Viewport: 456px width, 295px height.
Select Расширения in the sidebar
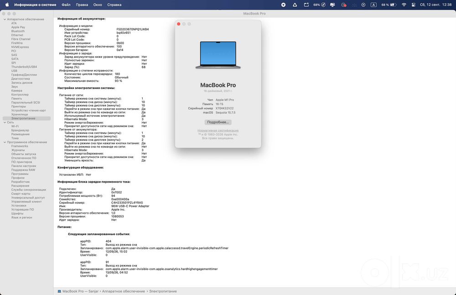pos(21,186)
